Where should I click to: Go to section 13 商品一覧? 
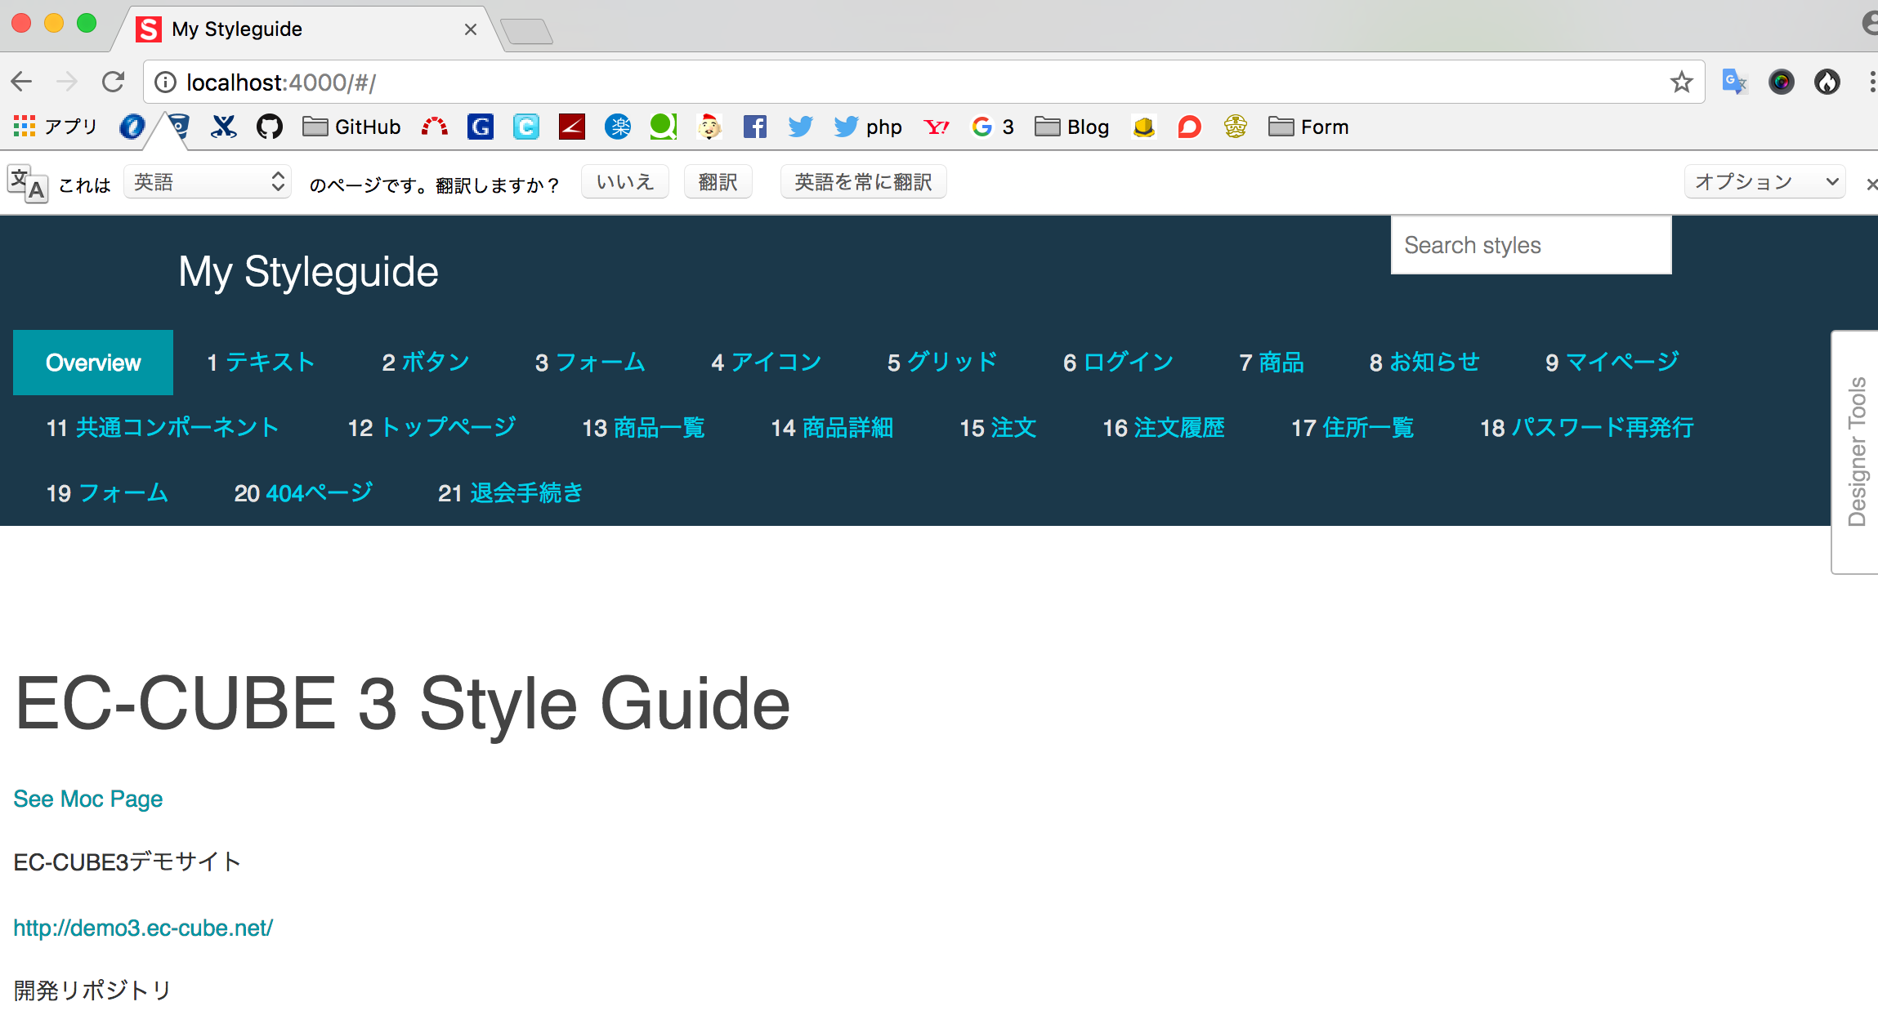tap(643, 428)
